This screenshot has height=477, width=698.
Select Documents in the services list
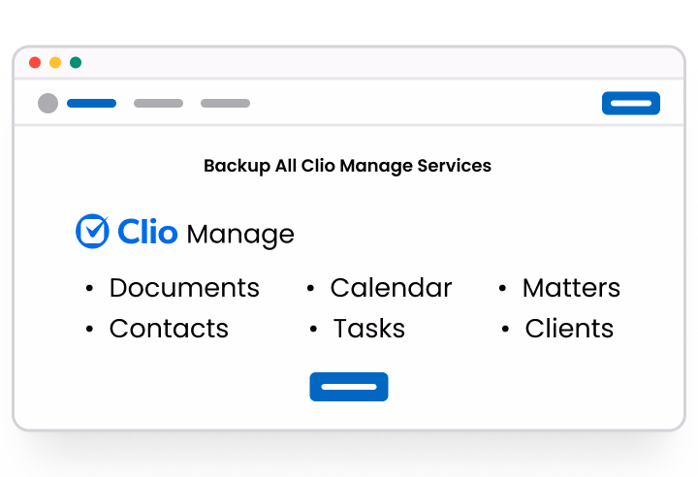pos(184,288)
